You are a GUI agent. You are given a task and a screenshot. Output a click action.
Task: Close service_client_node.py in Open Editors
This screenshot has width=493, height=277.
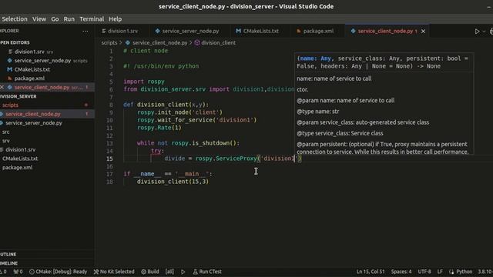(2, 87)
